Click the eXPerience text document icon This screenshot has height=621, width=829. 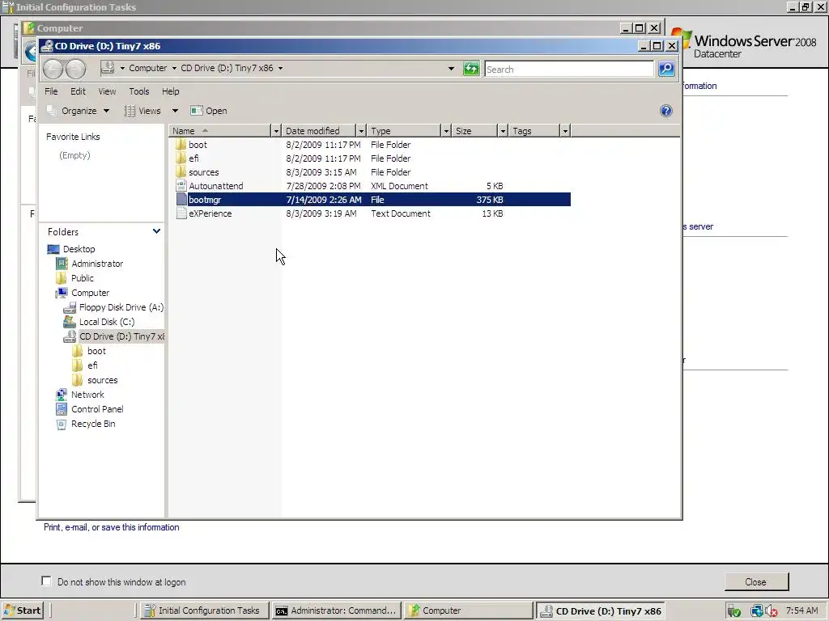[x=181, y=213]
